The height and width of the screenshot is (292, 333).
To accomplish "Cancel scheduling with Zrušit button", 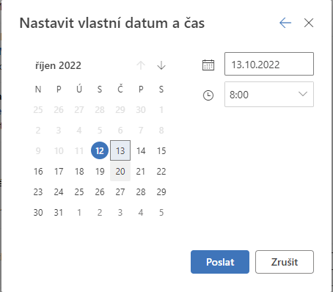I will (x=285, y=262).
